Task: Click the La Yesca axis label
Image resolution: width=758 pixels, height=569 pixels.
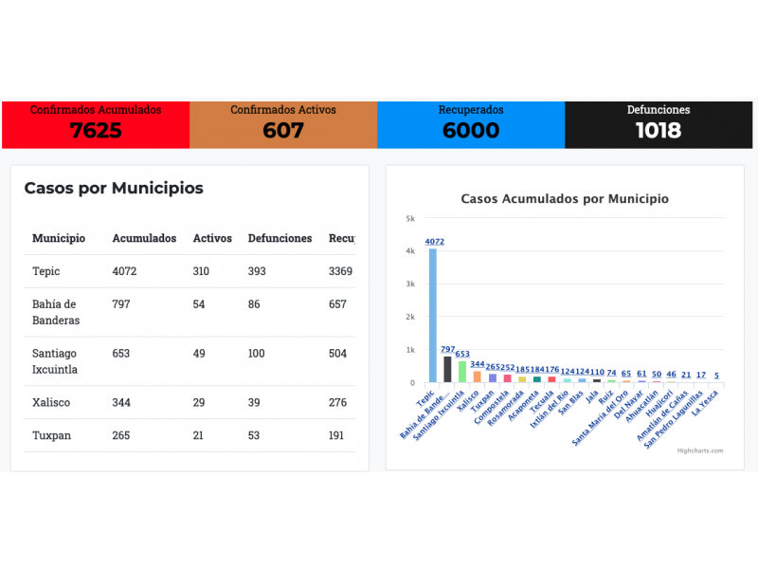Action: coord(705,402)
